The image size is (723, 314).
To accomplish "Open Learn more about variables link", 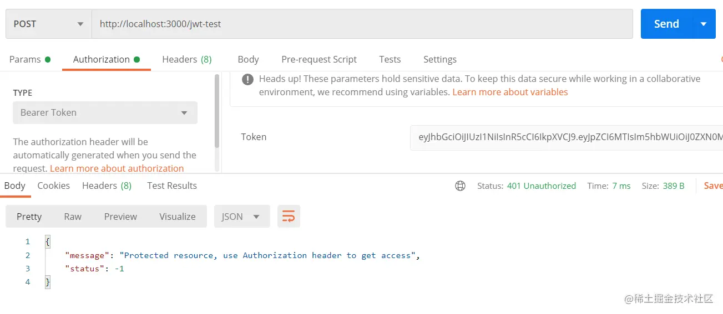I will tap(510, 92).
